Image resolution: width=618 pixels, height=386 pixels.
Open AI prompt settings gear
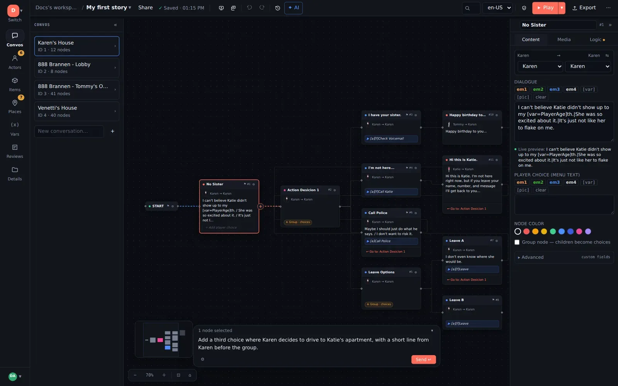click(x=202, y=359)
